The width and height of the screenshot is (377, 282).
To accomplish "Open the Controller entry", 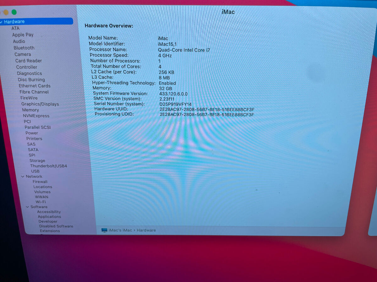I will (x=27, y=67).
